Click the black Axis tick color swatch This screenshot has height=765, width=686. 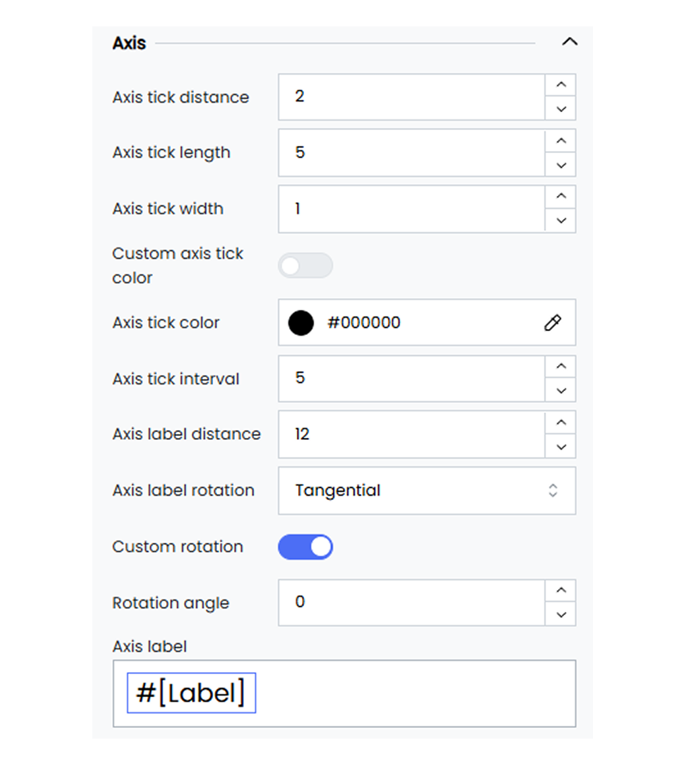click(x=301, y=322)
